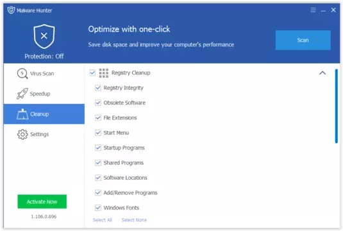
Task: Uncheck the Windows Fonts option
Action: (98, 207)
